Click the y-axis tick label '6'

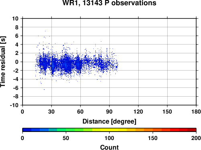click(17, 36)
